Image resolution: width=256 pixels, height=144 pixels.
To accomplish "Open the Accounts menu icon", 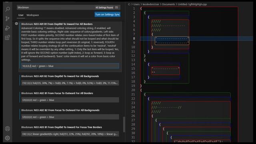I will click(x=8, y=129).
